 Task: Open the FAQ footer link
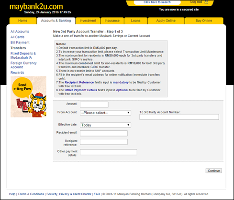click(97, 194)
